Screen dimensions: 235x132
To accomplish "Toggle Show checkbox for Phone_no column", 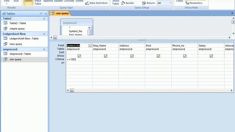I will (185, 56).
